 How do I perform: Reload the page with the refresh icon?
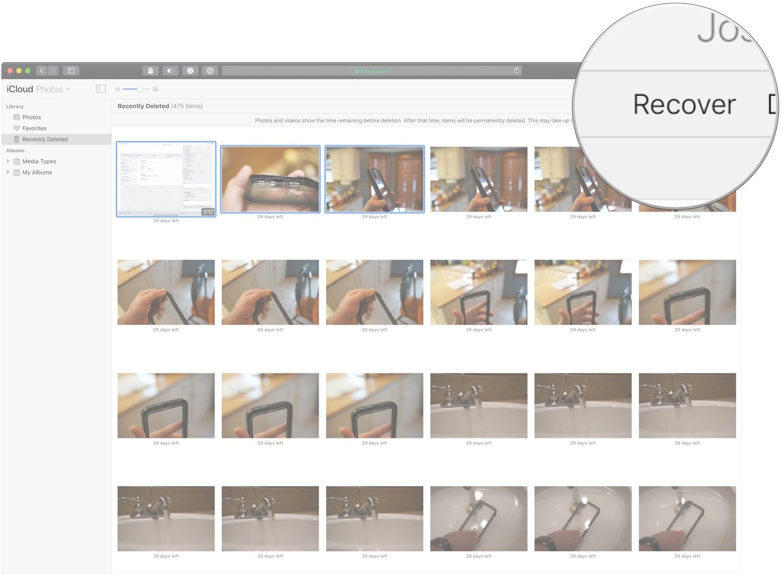(516, 71)
